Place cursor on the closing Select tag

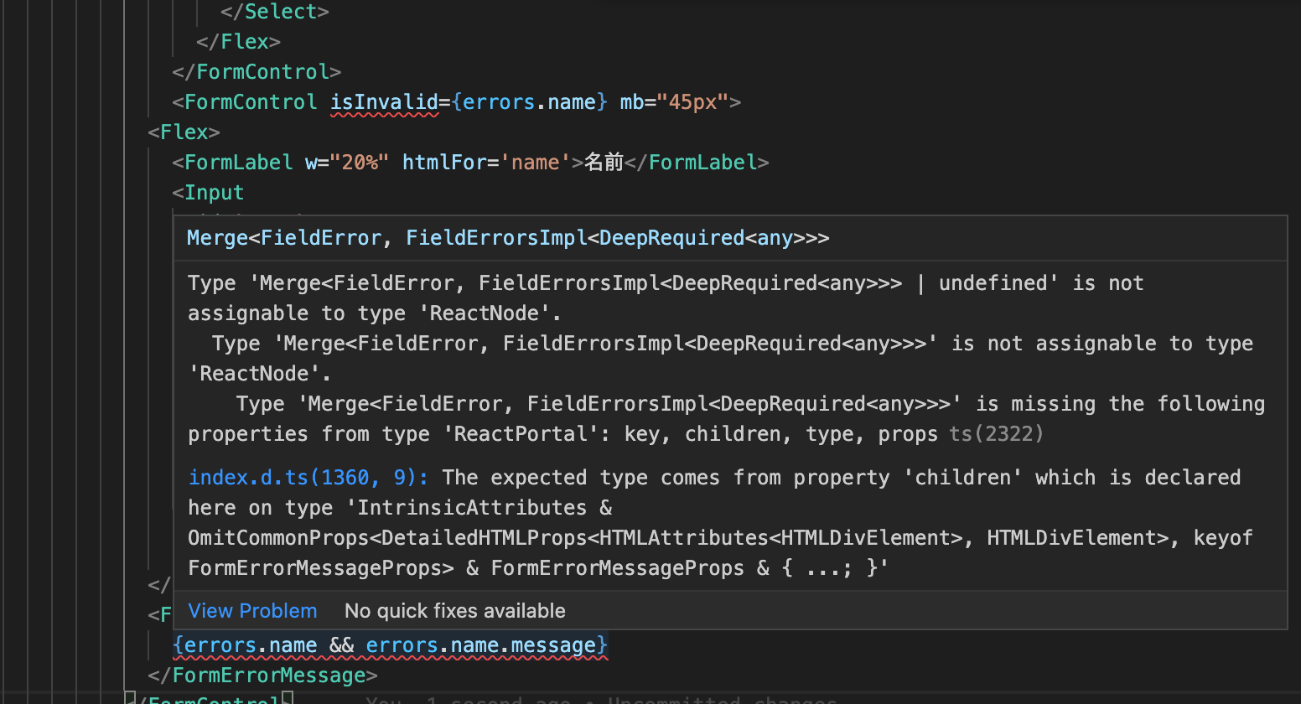pos(275,12)
